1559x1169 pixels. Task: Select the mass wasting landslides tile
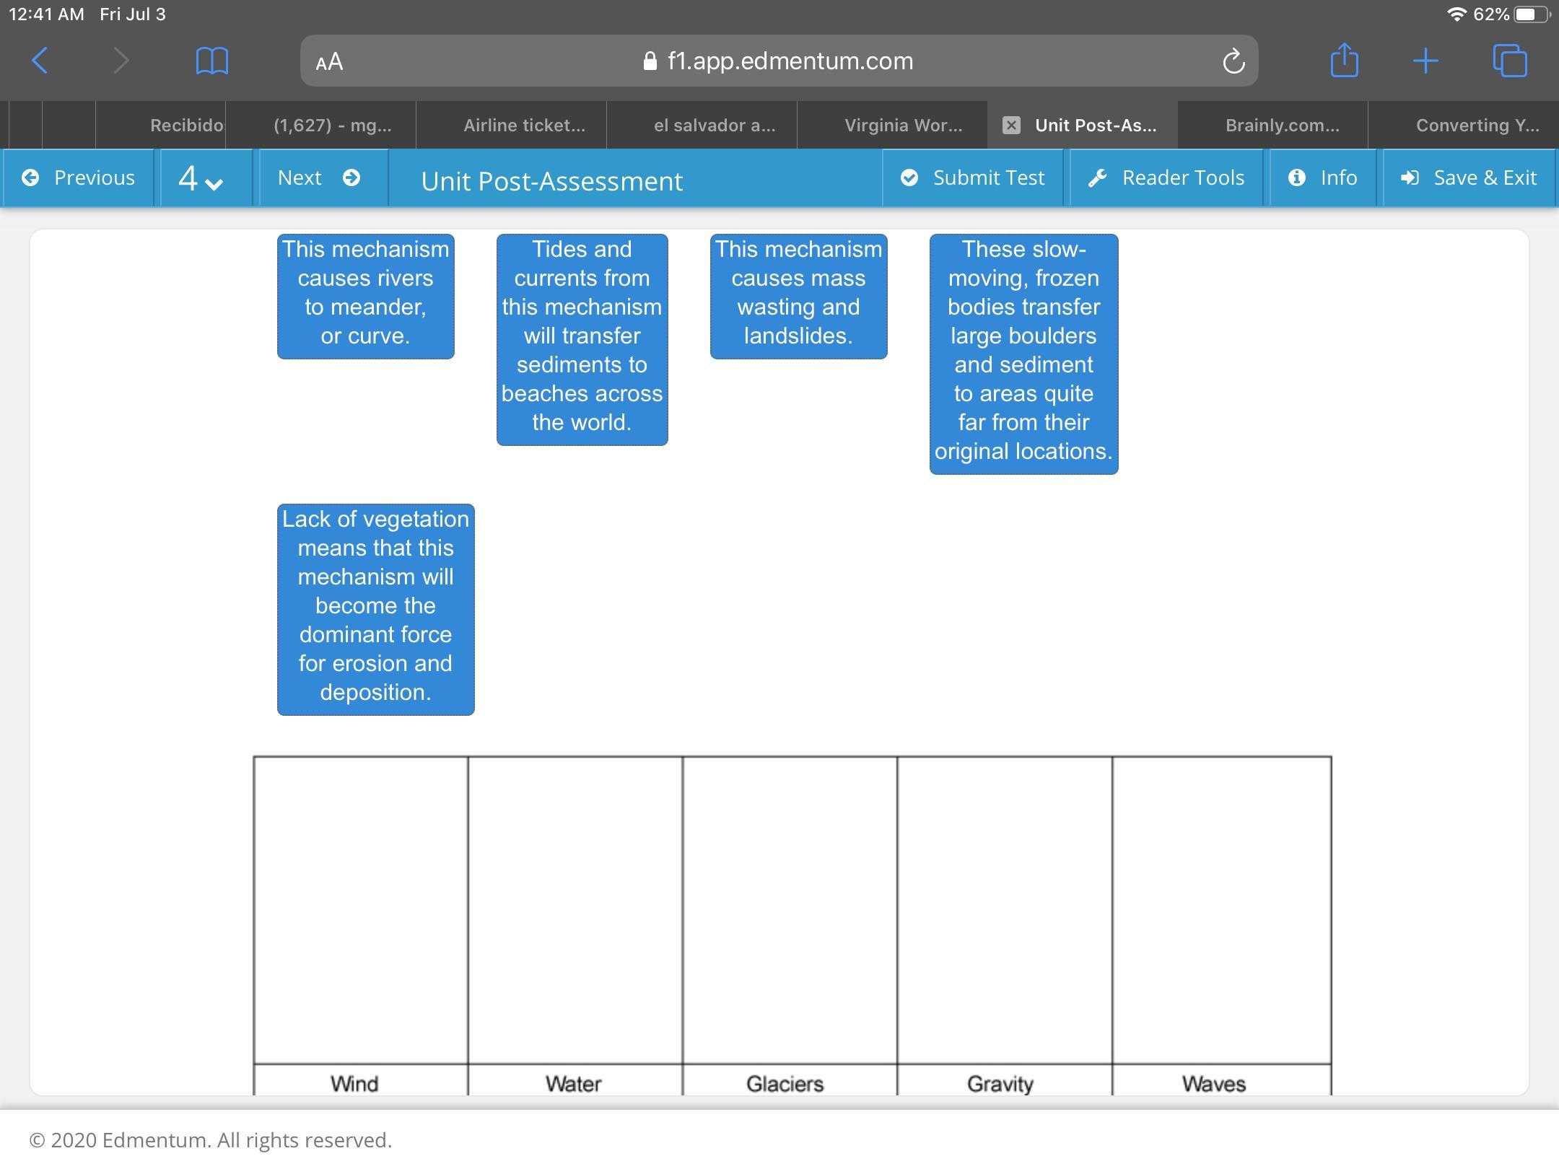(798, 296)
